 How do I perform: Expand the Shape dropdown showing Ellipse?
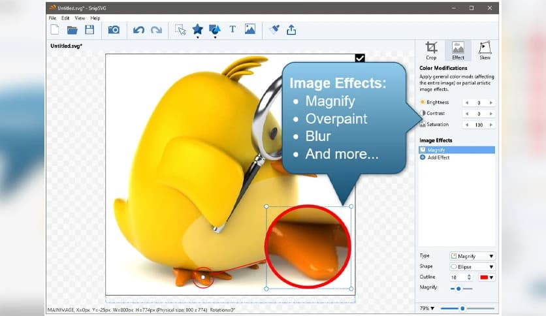pos(472,266)
